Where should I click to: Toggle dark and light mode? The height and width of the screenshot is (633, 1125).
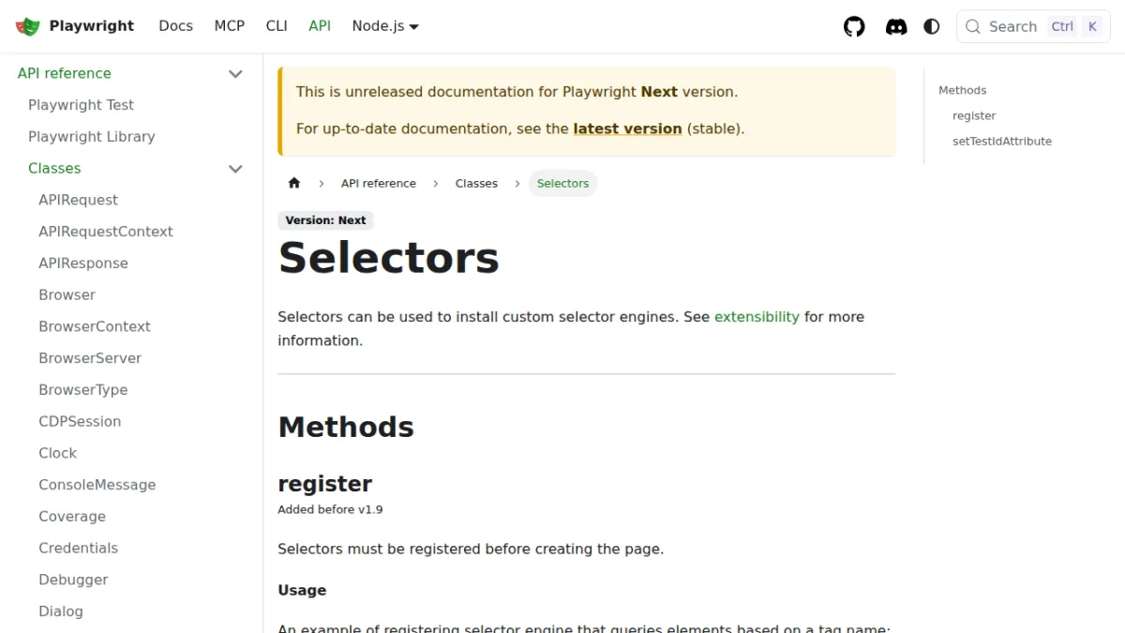click(932, 26)
